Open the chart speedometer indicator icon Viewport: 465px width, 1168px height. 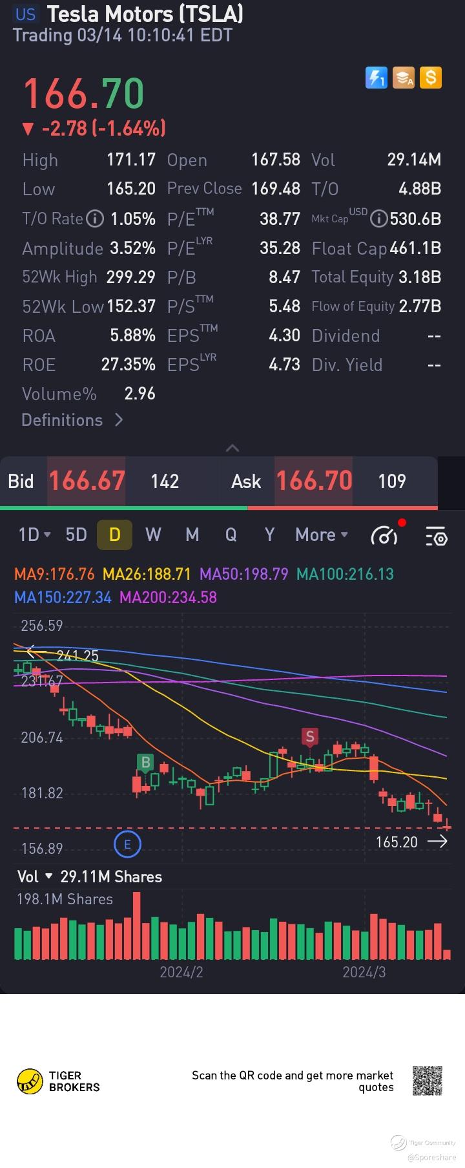coord(385,535)
